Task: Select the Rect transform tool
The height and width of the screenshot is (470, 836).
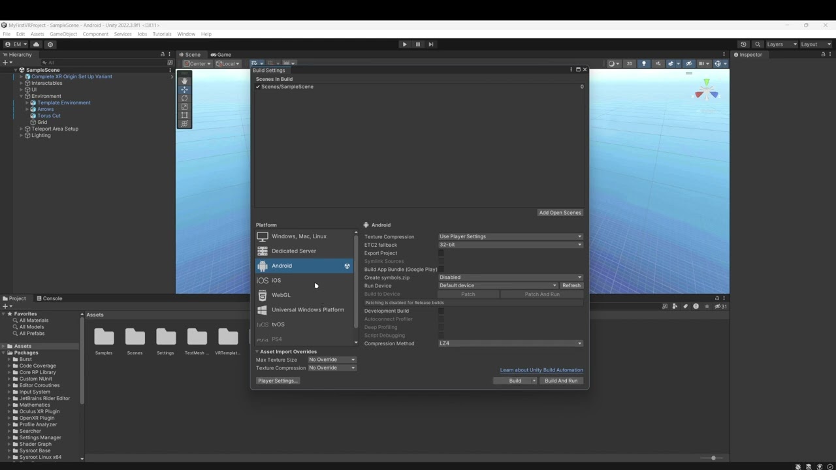Action: (x=184, y=115)
